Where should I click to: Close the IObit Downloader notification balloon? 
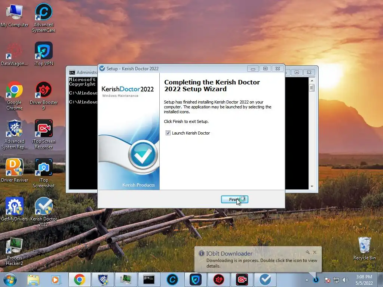(315, 252)
